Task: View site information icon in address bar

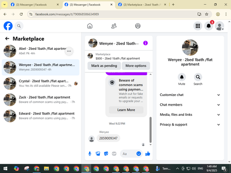Action: (x=31, y=14)
